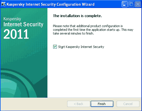Click the blank white area below the checkbox
This screenshot has height=111, width=142.
coord(94,73)
